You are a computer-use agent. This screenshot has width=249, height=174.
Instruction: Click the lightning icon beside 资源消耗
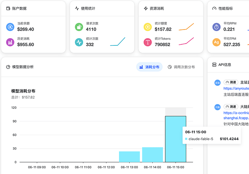[146, 8]
